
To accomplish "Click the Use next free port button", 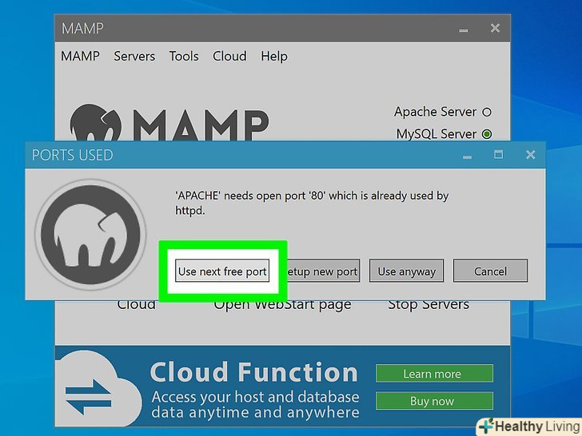I will point(222,271).
